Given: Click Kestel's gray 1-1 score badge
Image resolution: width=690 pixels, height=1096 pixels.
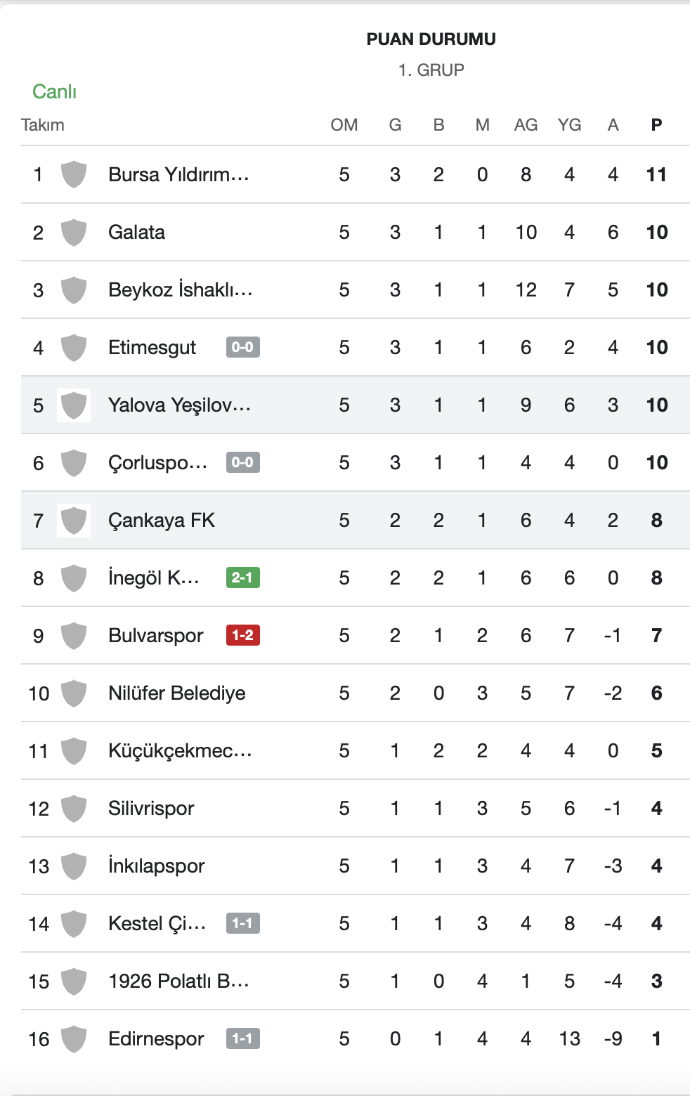Looking at the screenshot, I should pyautogui.click(x=242, y=923).
